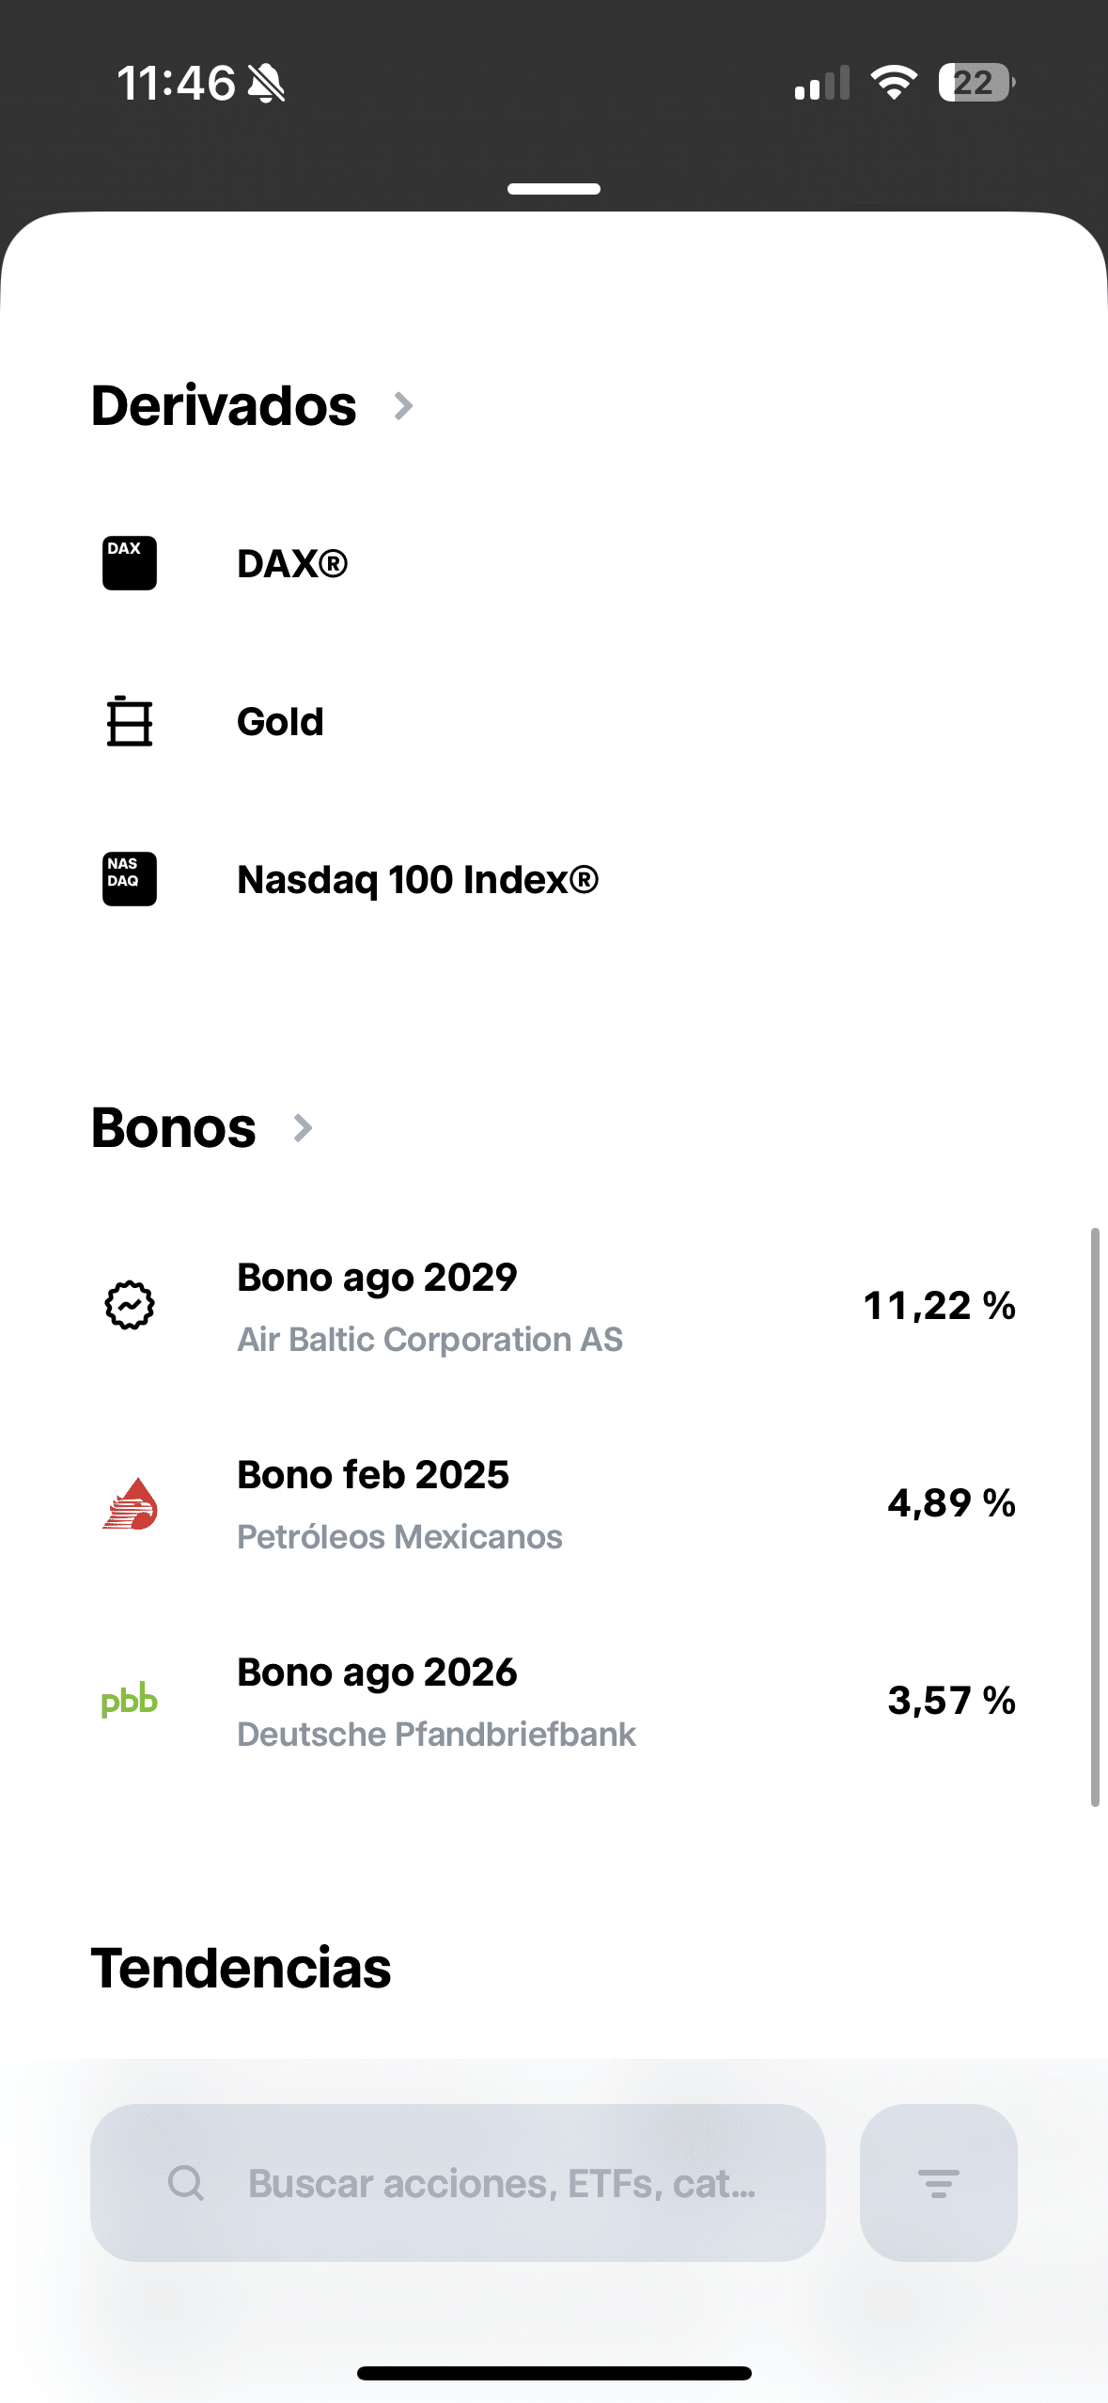Tap the 3,57 % yield for Deutsche Pfandbriefbank
1108x2403 pixels.
[951, 1701]
